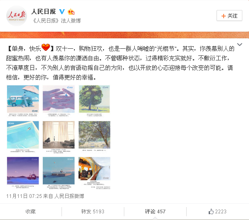The image size is (249, 220).
Task: Open the large green tree thumbnail
Action: [94, 101]
